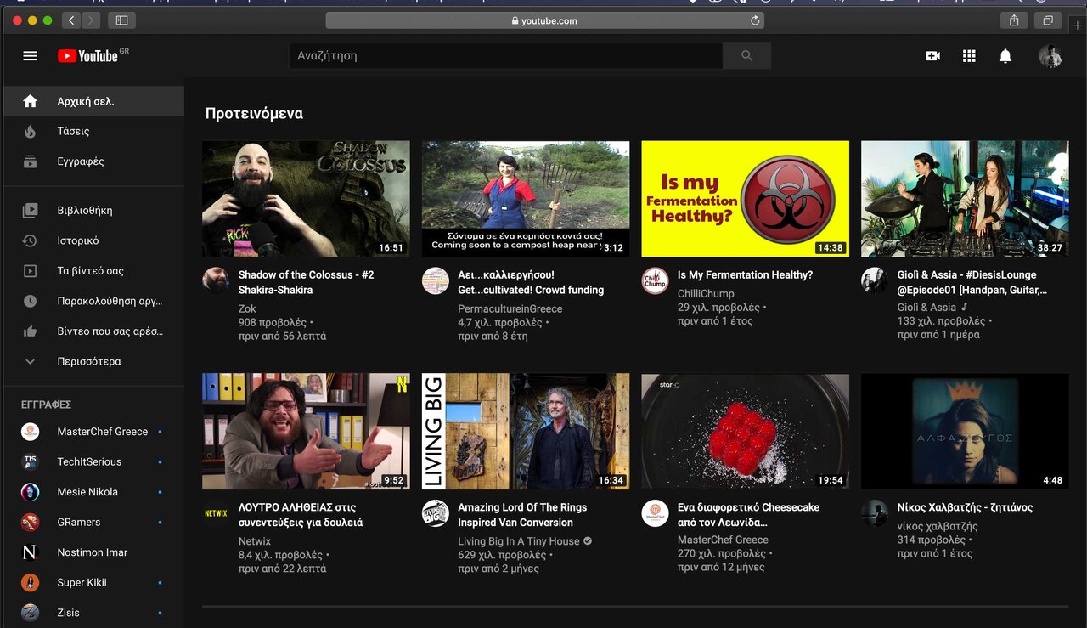Viewport: 1087px width, 628px height.
Task: Click channel name 'Living Big In A Tiny House'
Action: pos(518,541)
